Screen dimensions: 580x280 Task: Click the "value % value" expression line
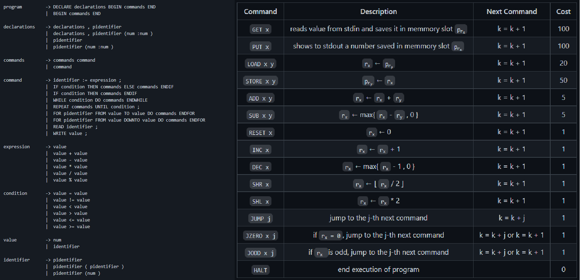tap(70, 180)
